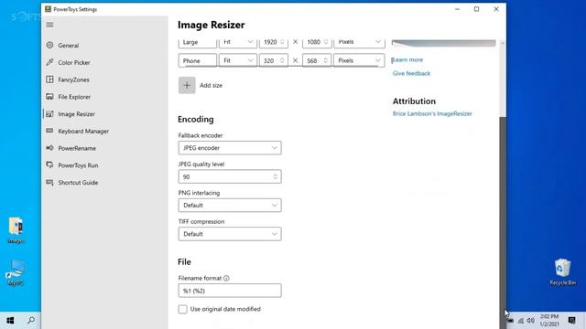586x329 pixels.
Task: Open the Pixels unit dropdown for Phone
Action: click(359, 60)
